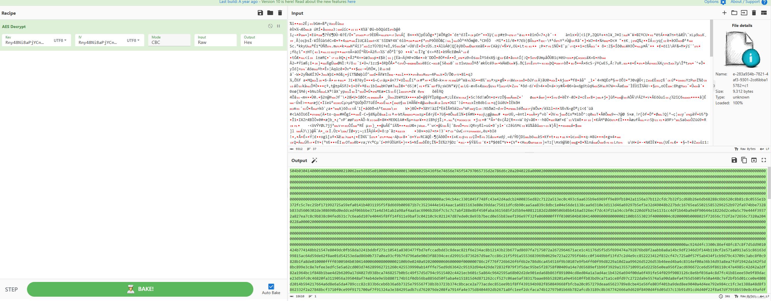Copy raw output to clipboard
This screenshot has width=771, height=301.
pyautogui.click(x=744, y=160)
